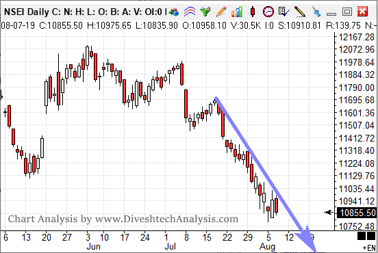The image size is (378, 253).
Task: Click the green funnel filter icon
Action: [x=205, y=12]
